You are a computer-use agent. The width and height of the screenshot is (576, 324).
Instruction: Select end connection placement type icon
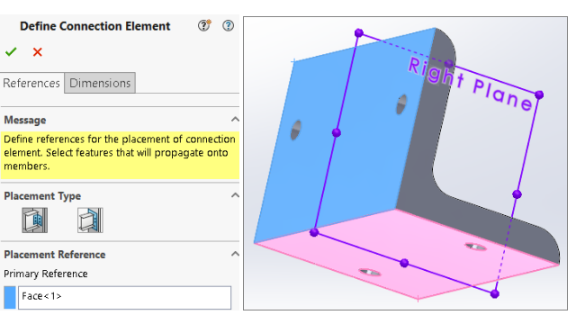pos(90,220)
